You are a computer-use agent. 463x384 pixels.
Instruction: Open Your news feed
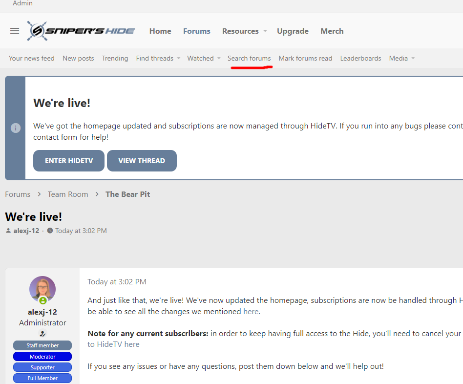pyautogui.click(x=32, y=58)
